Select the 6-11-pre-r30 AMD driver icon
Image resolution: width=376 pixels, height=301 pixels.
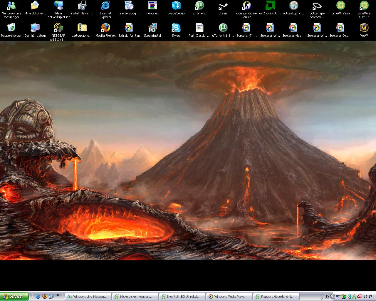(x=270, y=8)
